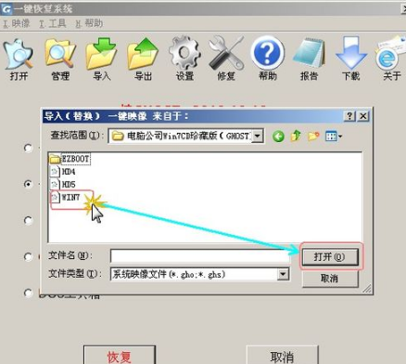Image resolution: width=406 pixels, height=364 pixels.
Task: Launch the 修复 repair tools icon
Action: click(226, 59)
